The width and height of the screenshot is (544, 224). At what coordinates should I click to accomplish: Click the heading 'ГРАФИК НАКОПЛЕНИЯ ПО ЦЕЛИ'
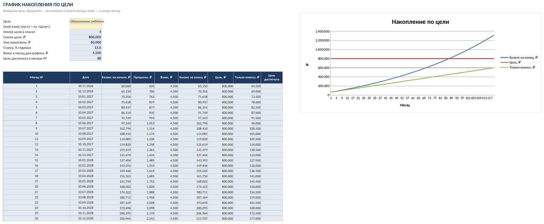click(38, 5)
